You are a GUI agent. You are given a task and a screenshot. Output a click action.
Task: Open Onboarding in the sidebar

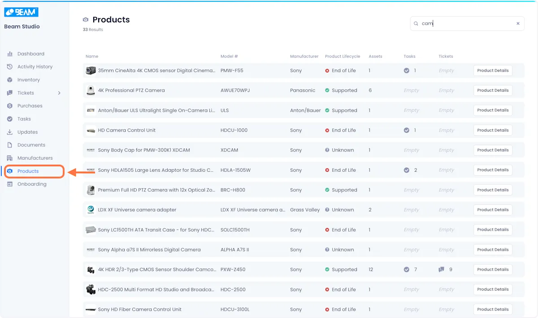32,184
